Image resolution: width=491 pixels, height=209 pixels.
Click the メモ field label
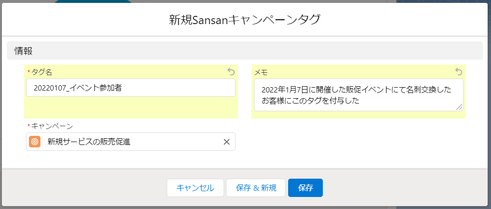(261, 72)
